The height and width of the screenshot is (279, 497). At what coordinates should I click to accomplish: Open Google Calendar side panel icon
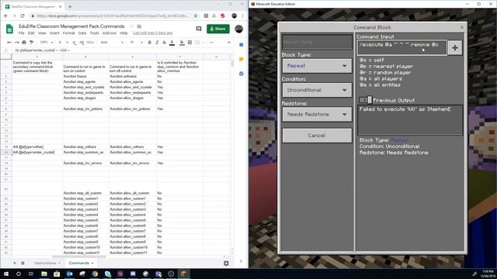pos(242,45)
